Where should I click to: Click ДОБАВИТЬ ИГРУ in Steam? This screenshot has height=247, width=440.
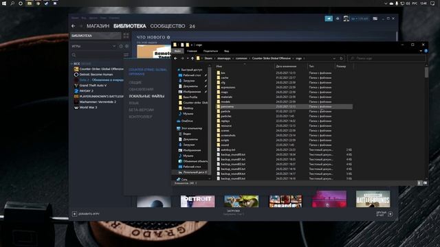tap(85, 214)
